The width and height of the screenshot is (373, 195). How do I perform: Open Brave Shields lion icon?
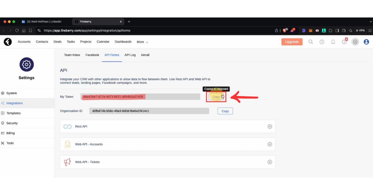click(285, 30)
